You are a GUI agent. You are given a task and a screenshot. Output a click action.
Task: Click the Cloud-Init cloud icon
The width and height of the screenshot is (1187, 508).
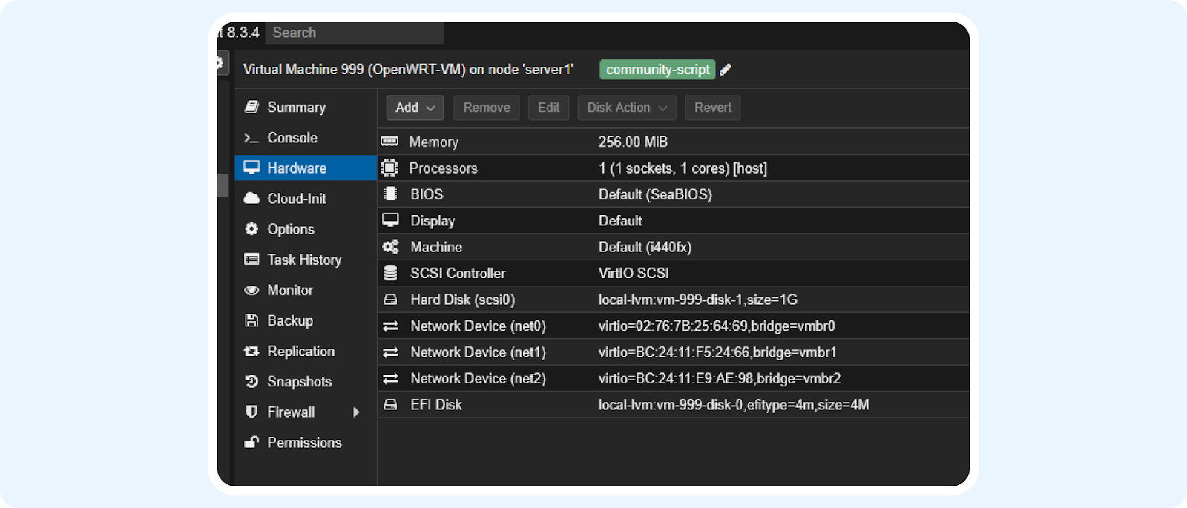[251, 199]
